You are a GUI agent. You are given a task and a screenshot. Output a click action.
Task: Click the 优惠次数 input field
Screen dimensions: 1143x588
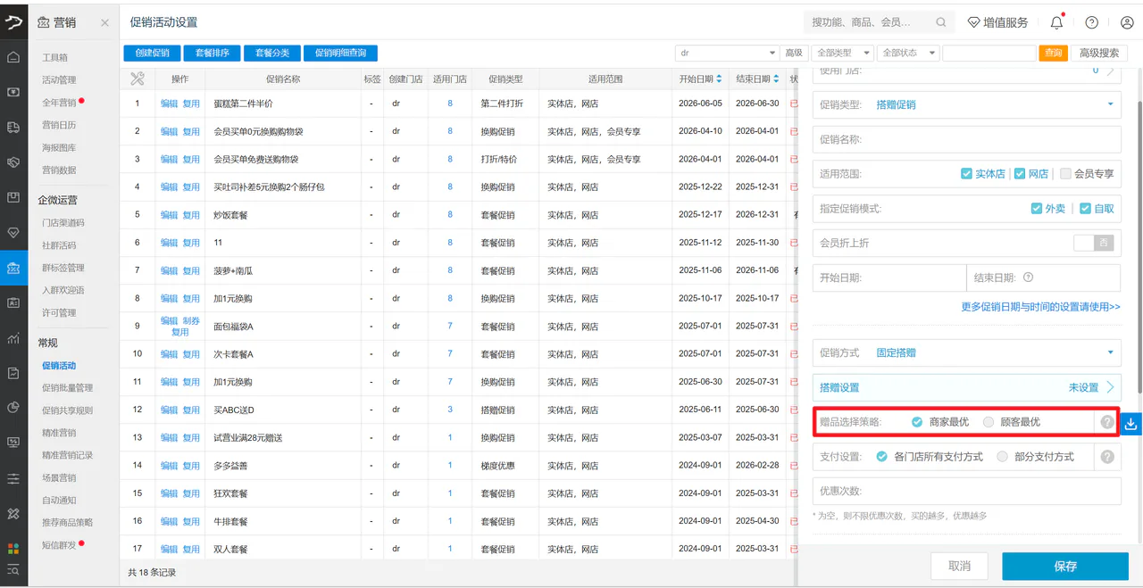(x=966, y=492)
